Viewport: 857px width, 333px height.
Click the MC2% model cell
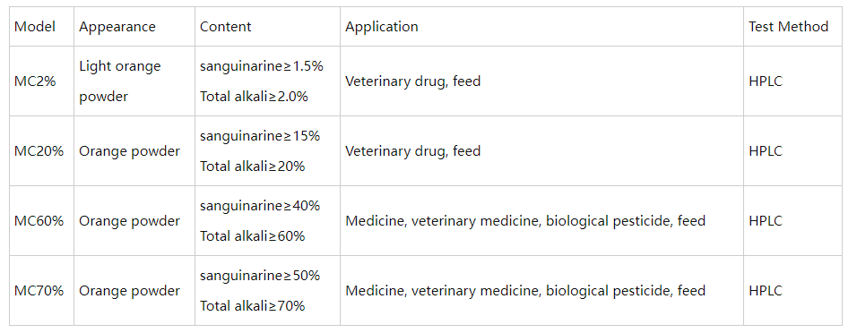click(x=41, y=81)
